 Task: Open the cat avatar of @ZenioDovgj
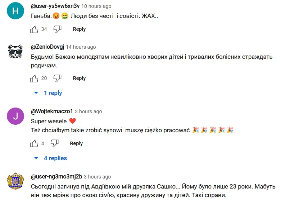15,53
